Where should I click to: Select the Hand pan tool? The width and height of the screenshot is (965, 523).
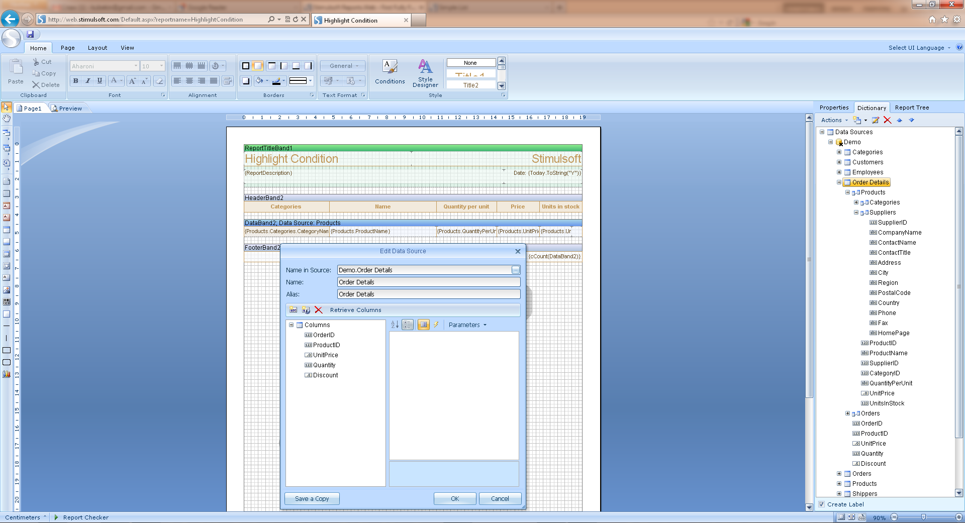point(7,119)
